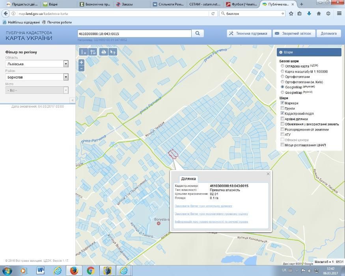345x276 pixels.
Task: Click the browser search box with біатлон
Action: click(x=252, y=14)
